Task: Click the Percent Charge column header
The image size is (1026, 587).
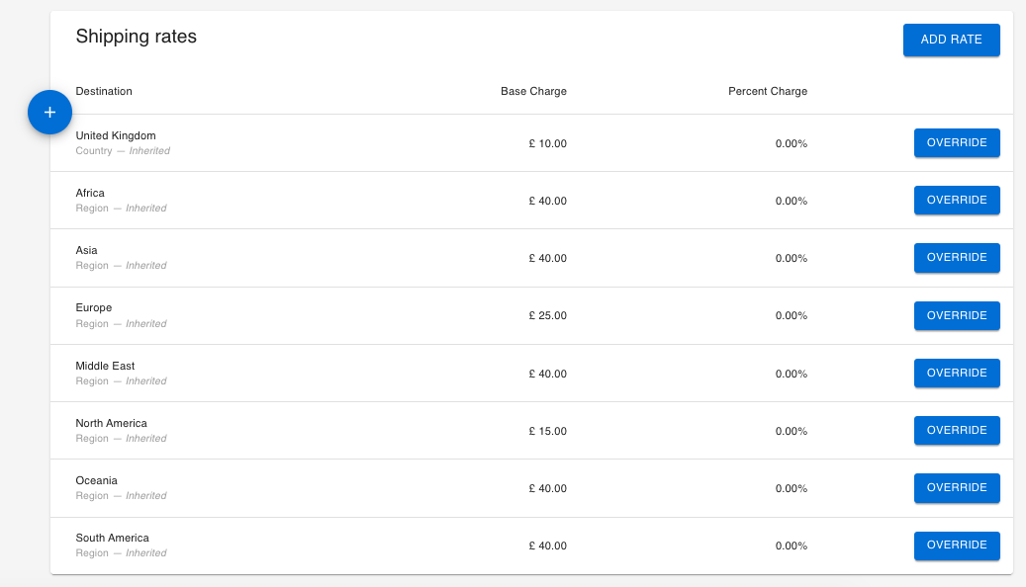Action: click(x=767, y=92)
